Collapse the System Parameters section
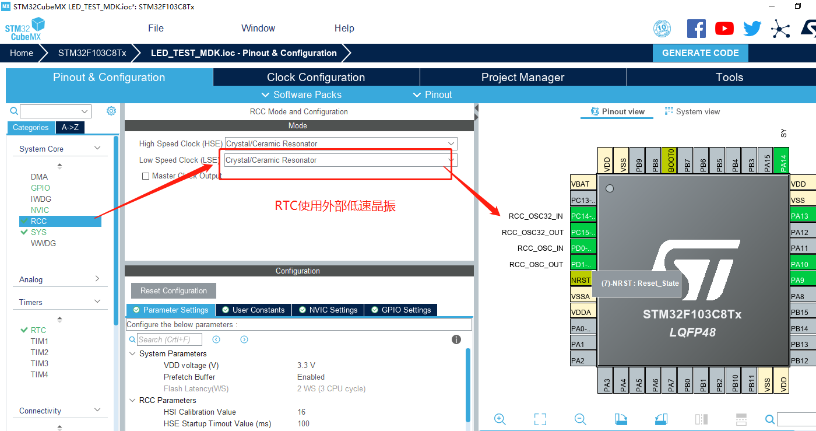 [x=132, y=353]
